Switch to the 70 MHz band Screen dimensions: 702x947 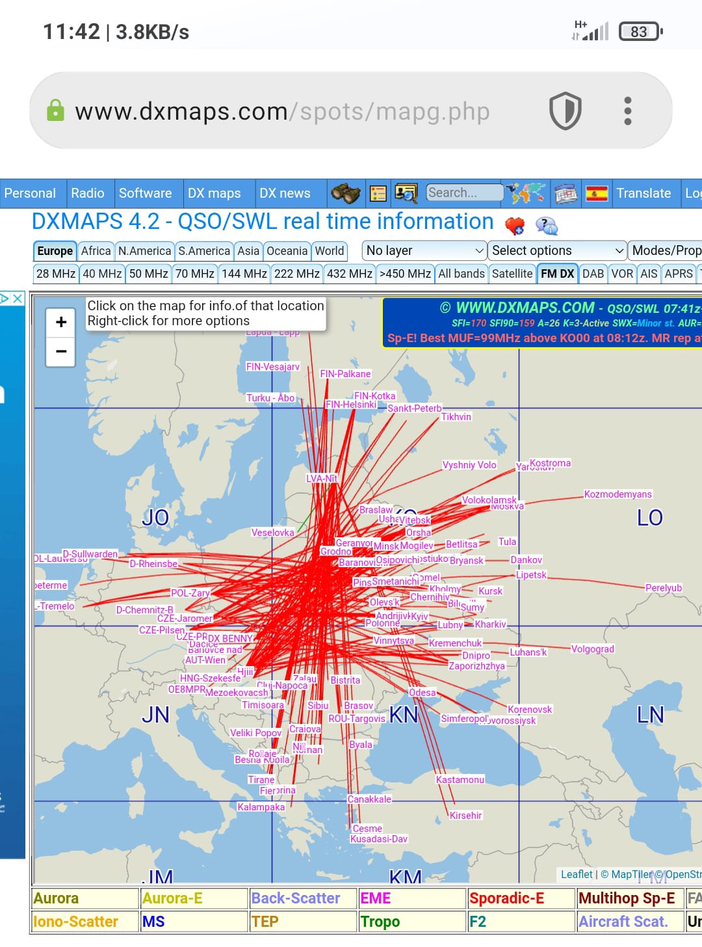(x=195, y=274)
